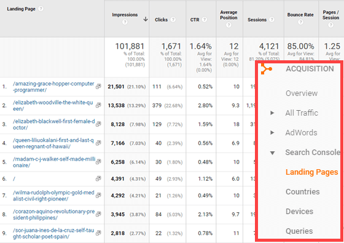Viewport: 344px width, 243px height.
Task: Click the Clicks column help icon
Action: 173,20
